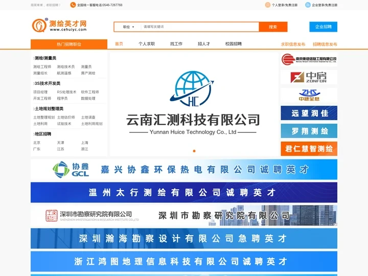Open the 罗翔测绘 company banner
Screen dimensions: 368x276
pyautogui.click(x=309, y=131)
